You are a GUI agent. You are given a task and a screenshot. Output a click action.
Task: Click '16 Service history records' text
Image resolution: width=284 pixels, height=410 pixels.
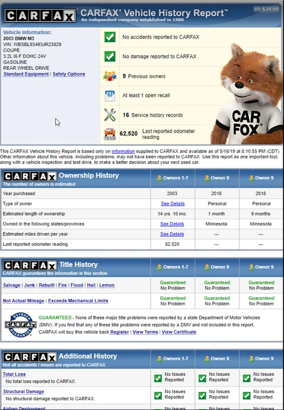(x=153, y=115)
